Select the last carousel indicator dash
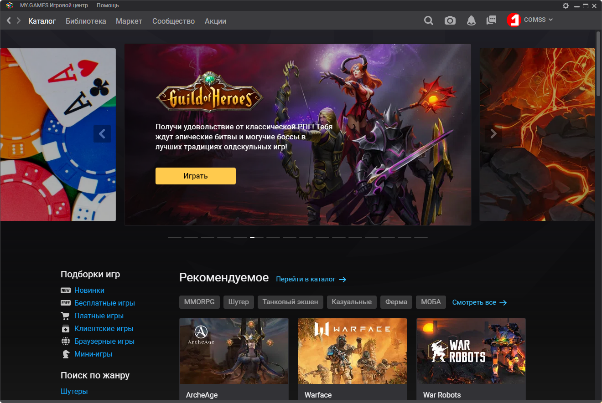The height and width of the screenshot is (403, 602). coord(421,238)
